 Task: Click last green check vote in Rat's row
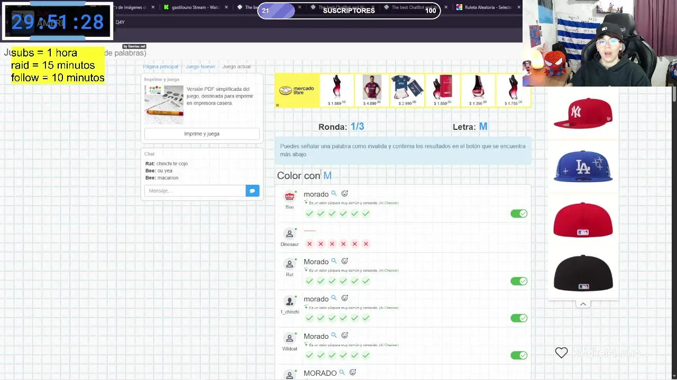[x=365, y=281]
